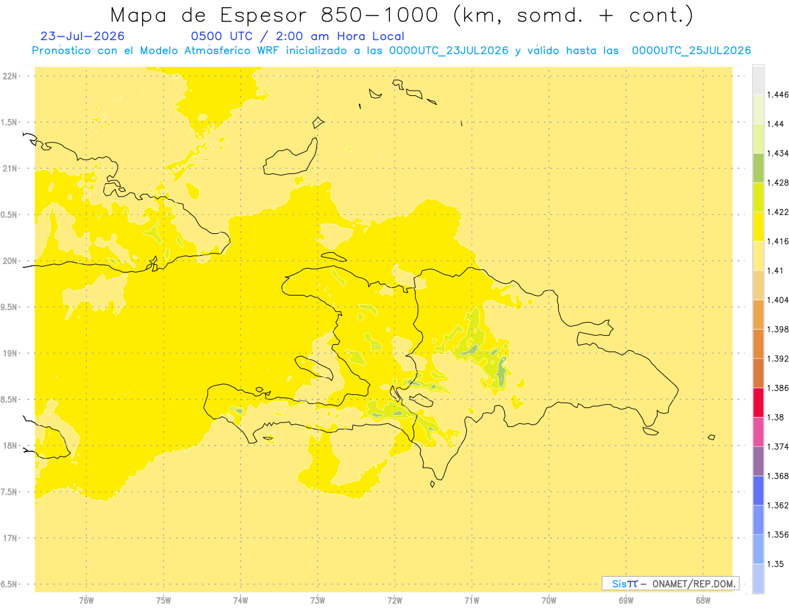789x609 pixels.
Task: Click the '75W' longitude label
Action: click(163, 600)
